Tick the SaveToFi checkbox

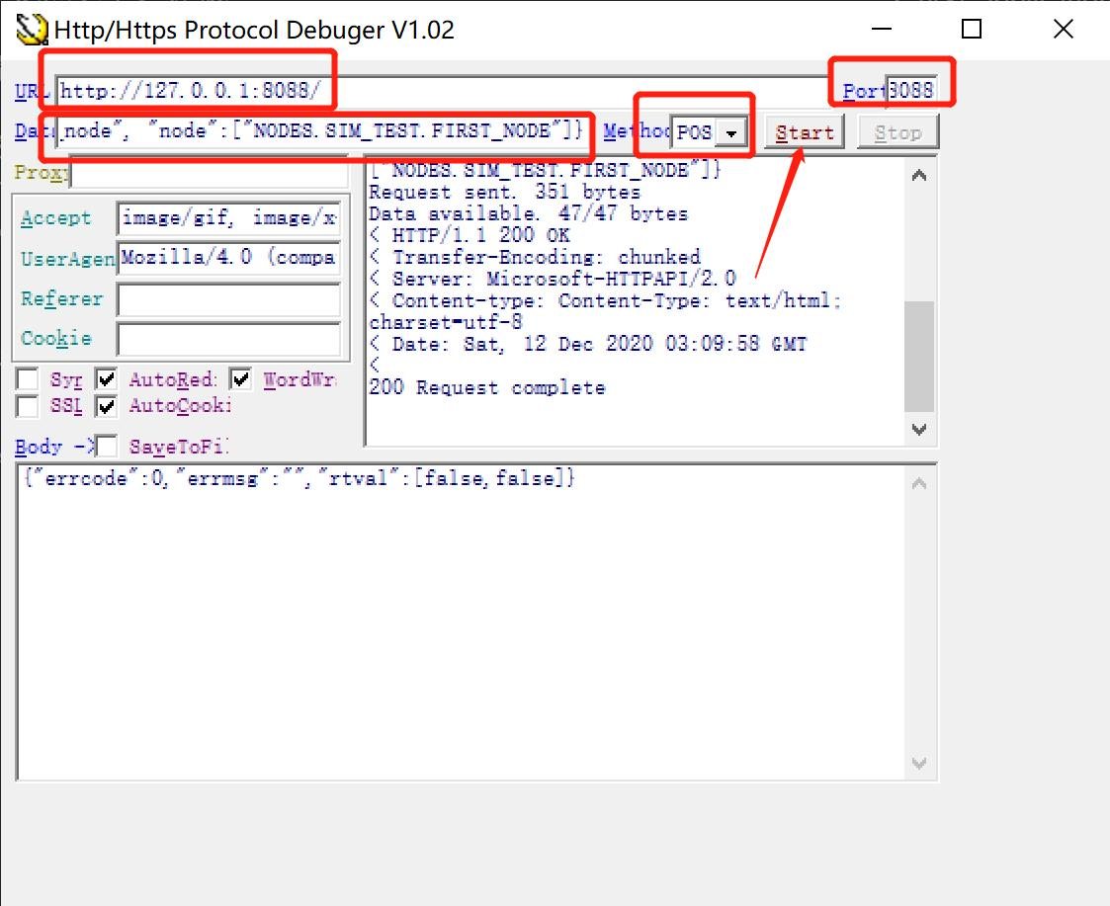coord(106,446)
